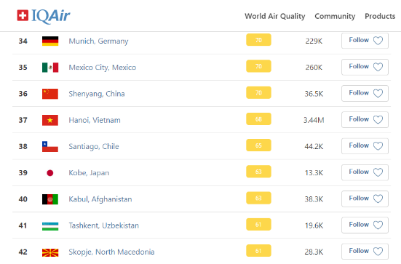The height and width of the screenshot is (264, 401).
Task: Open the Community menu
Action: pyautogui.click(x=335, y=16)
